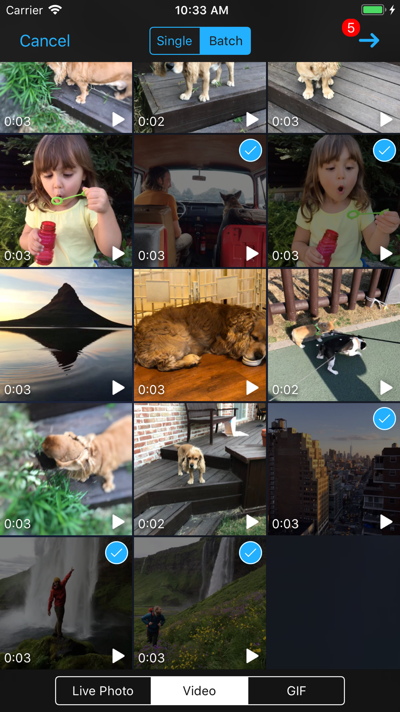Play the girl blowing bubbles video
This screenshot has width=400, height=712.
click(x=118, y=253)
